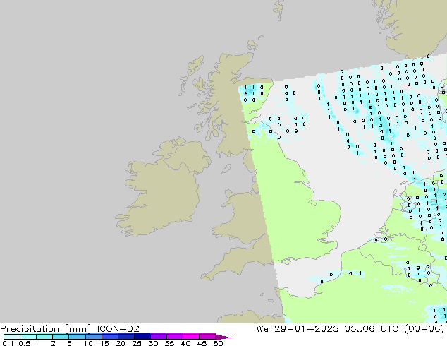Click the over-50 arrow tip of legend

point(223,337)
